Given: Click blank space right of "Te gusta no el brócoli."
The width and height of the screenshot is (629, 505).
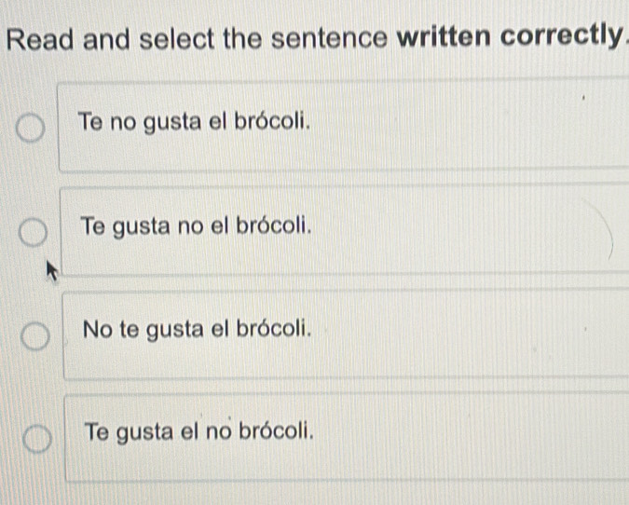Looking at the screenshot, I should click(x=466, y=229).
